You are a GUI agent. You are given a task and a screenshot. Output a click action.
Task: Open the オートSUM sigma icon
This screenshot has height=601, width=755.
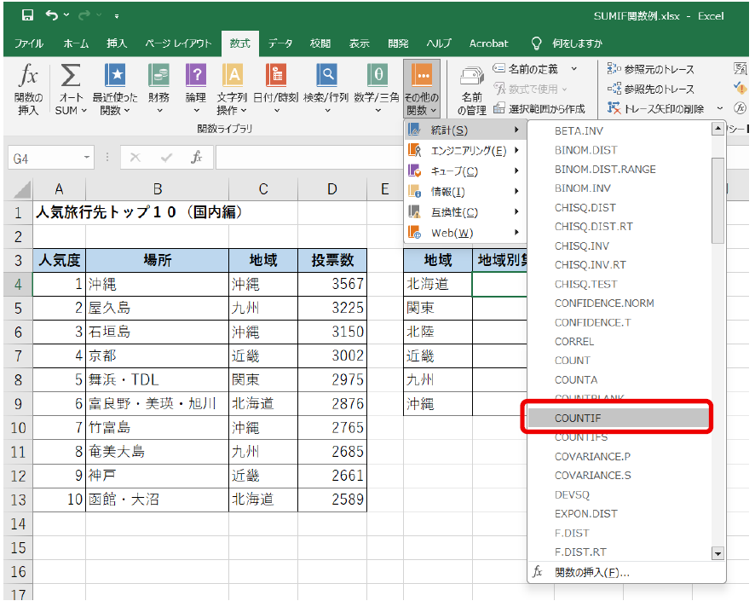pos(72,78)
